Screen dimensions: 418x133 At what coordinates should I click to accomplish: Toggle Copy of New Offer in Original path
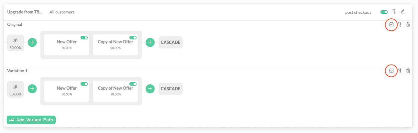(x=133, y=38)
